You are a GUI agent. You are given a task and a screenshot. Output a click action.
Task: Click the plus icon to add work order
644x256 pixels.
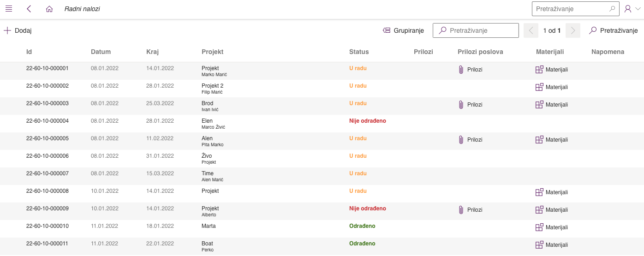pyautogui.click(x=7, y=30)
